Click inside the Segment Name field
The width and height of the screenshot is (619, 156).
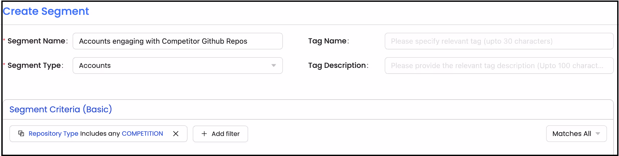(x=178, y=41)
